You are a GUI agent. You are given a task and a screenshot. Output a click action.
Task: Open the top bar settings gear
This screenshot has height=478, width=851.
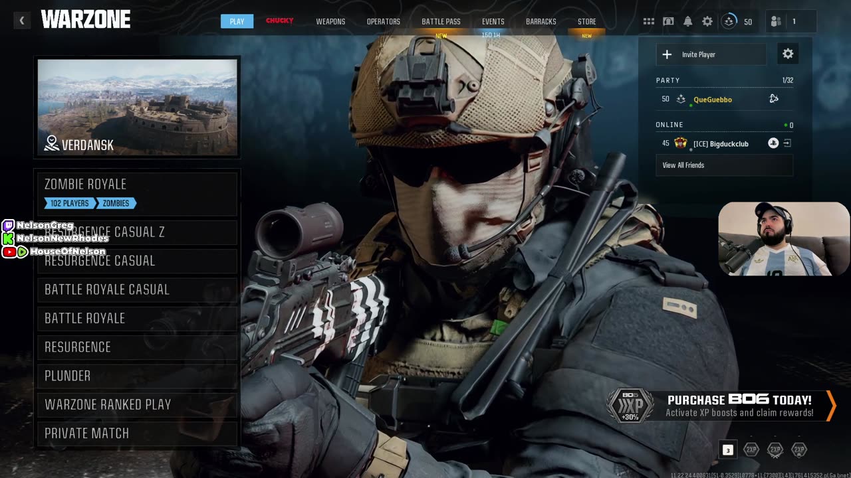(x=707, y=21)
